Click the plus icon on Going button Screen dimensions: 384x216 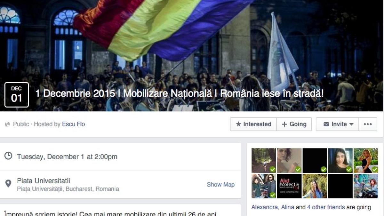[x=284, y=124]
